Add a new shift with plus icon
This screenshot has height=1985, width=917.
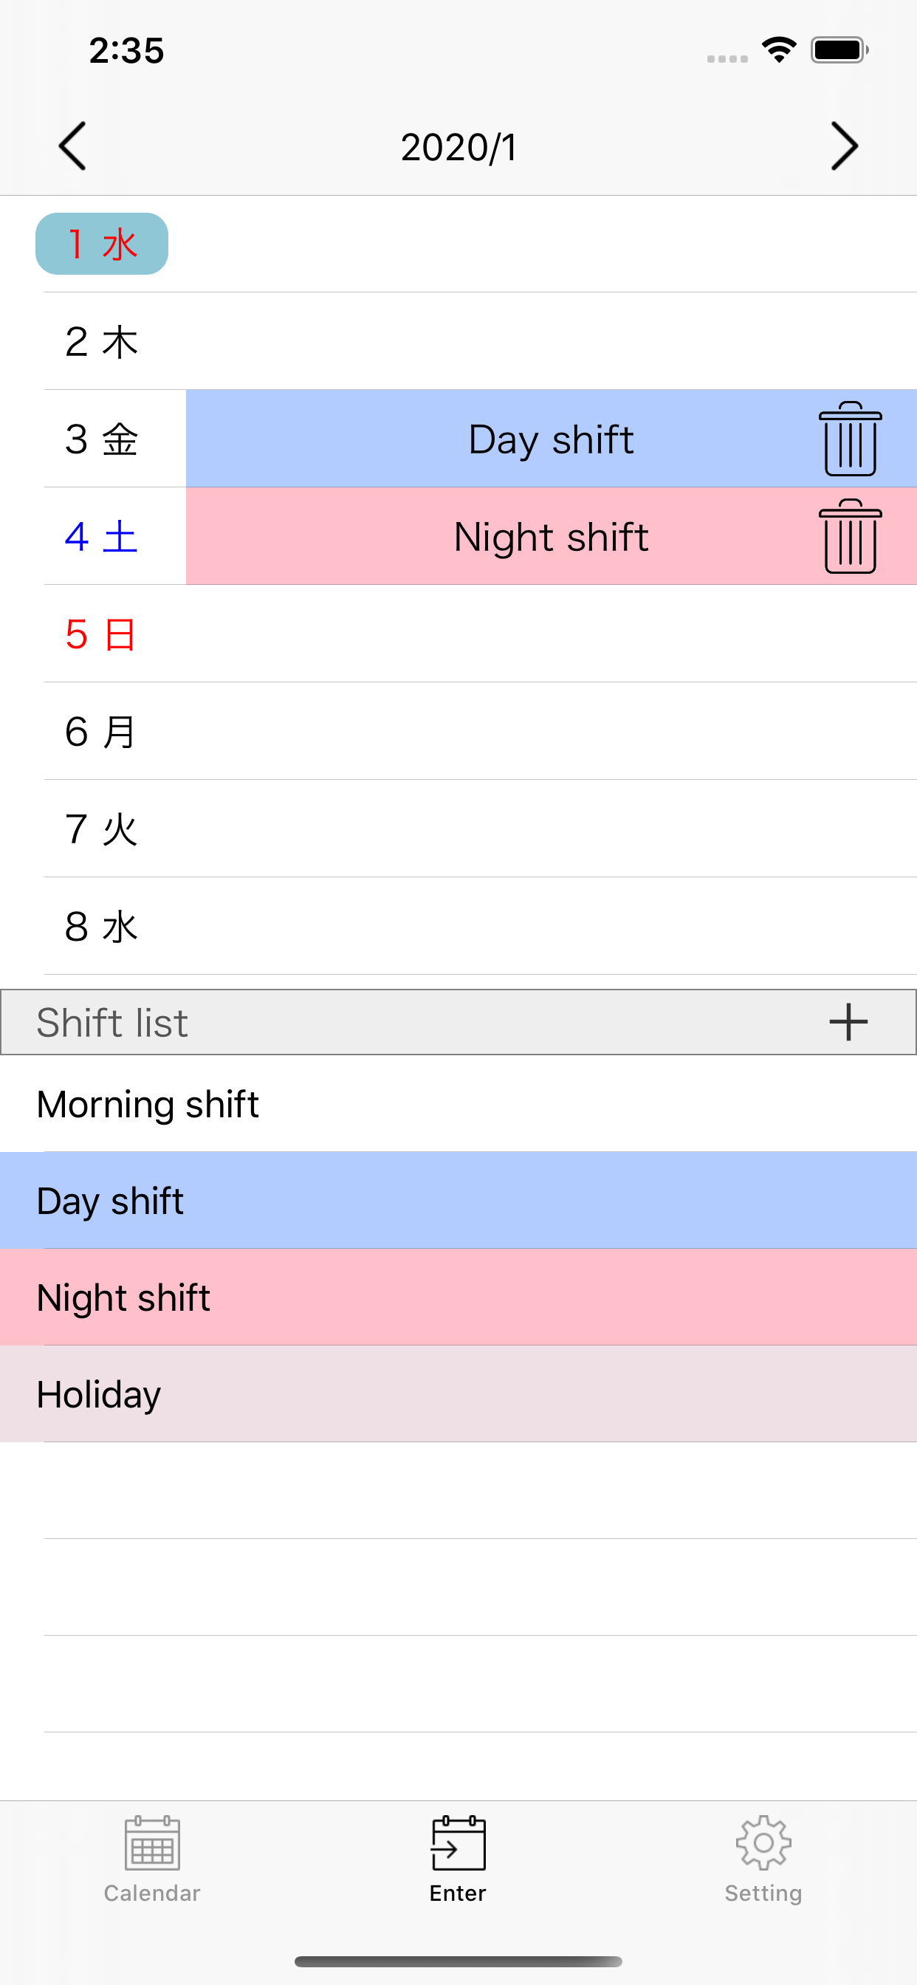click(848, 1022)
